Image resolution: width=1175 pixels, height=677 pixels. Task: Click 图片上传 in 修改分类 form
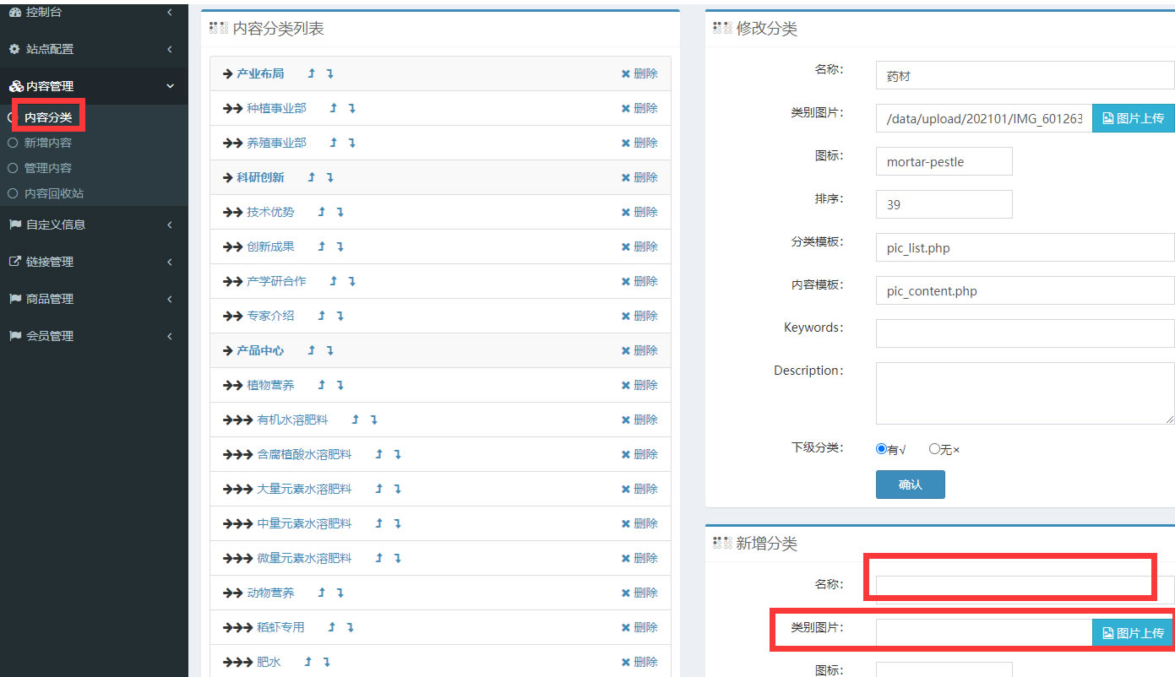(x=1133, y=119)
